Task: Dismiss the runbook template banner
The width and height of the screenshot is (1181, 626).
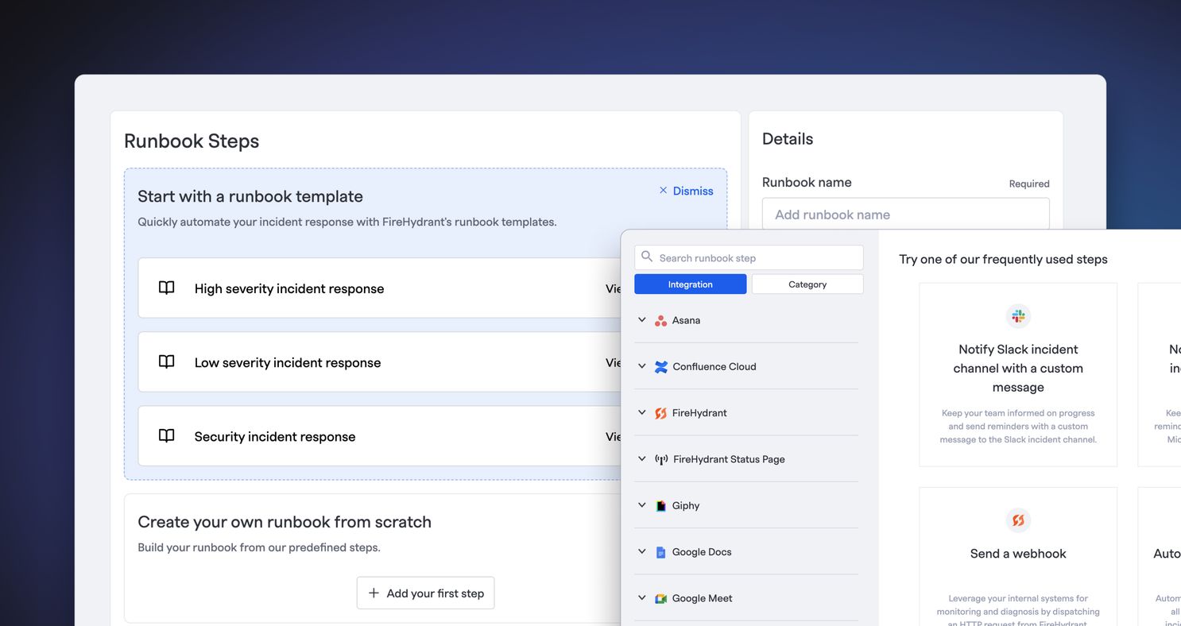Action: click(686, 191)
